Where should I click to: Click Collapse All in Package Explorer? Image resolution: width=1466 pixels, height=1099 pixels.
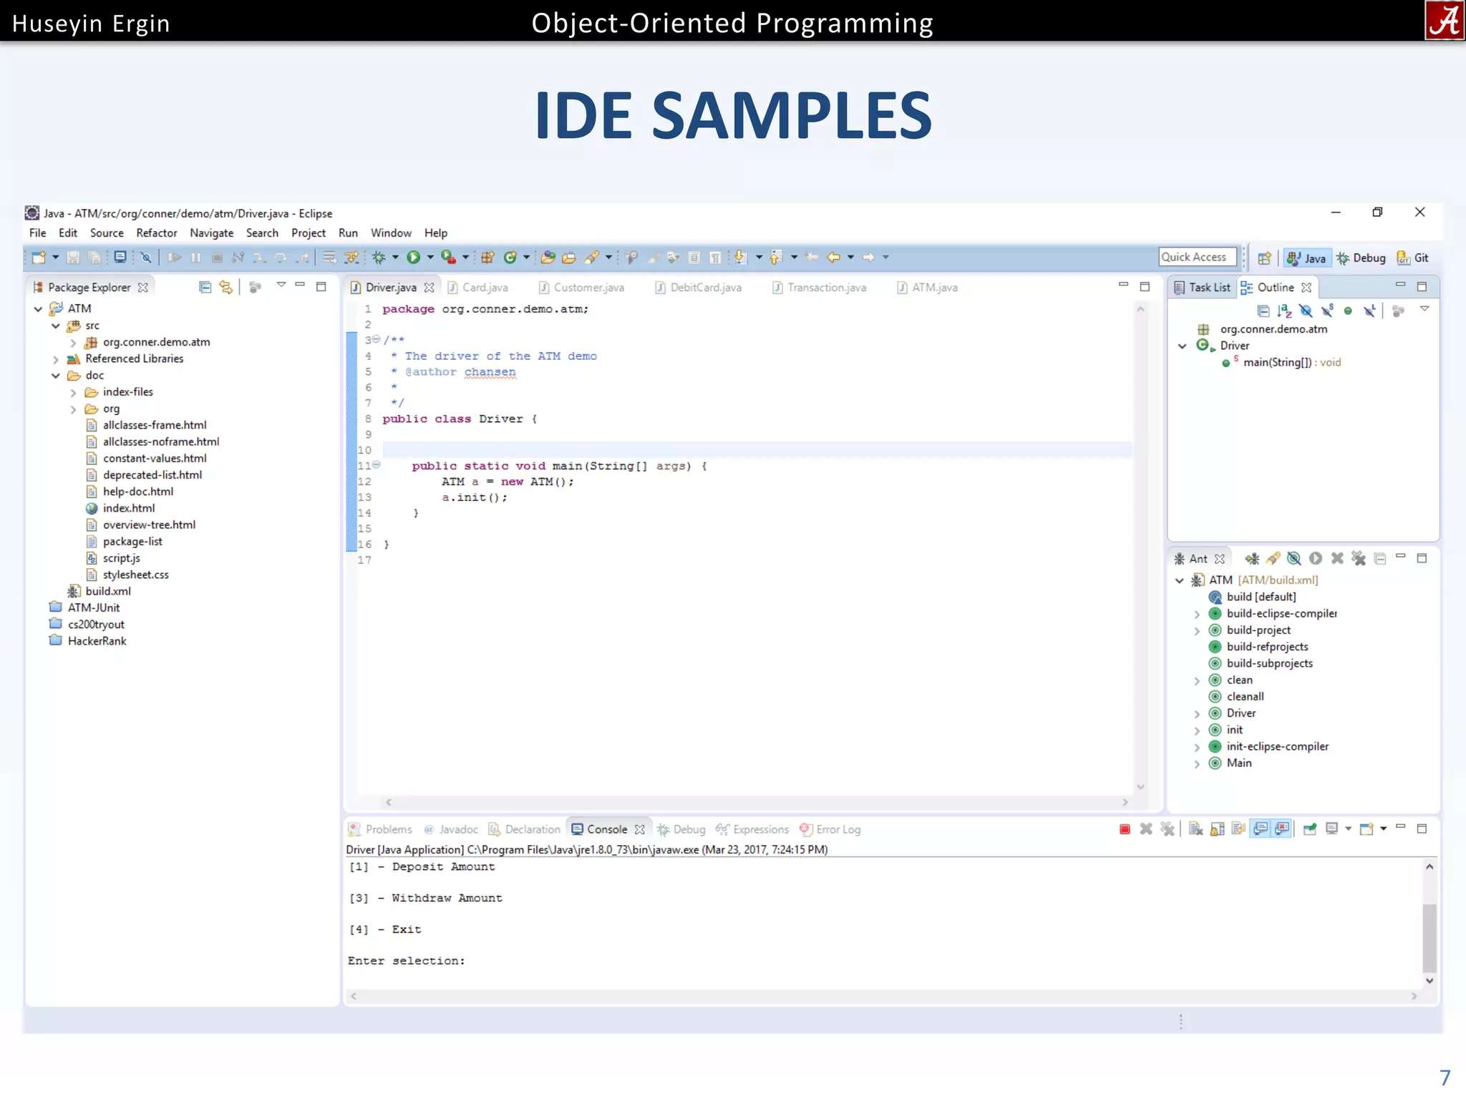point(205,287)
